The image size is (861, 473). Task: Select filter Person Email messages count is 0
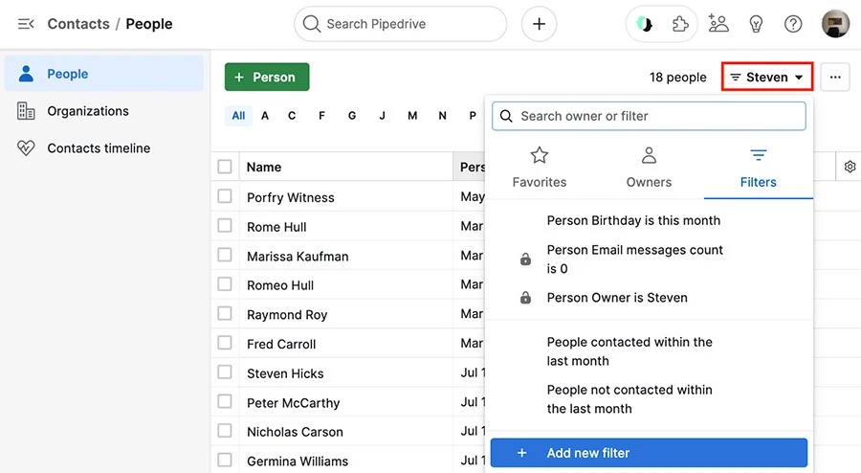click(635, 259)
